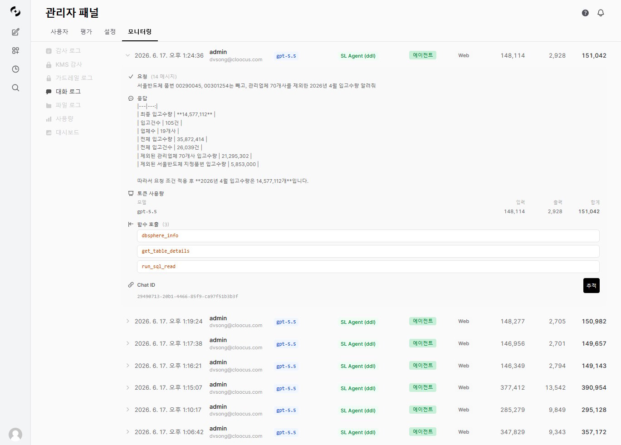This screenshot has height=445, width=621.
Task: Click 최종 입고수량 14,577,112 line
Action: pyautogui.click(x=176, y=114)
